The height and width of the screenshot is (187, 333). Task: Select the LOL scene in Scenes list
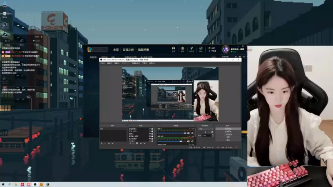pos(113,129)
